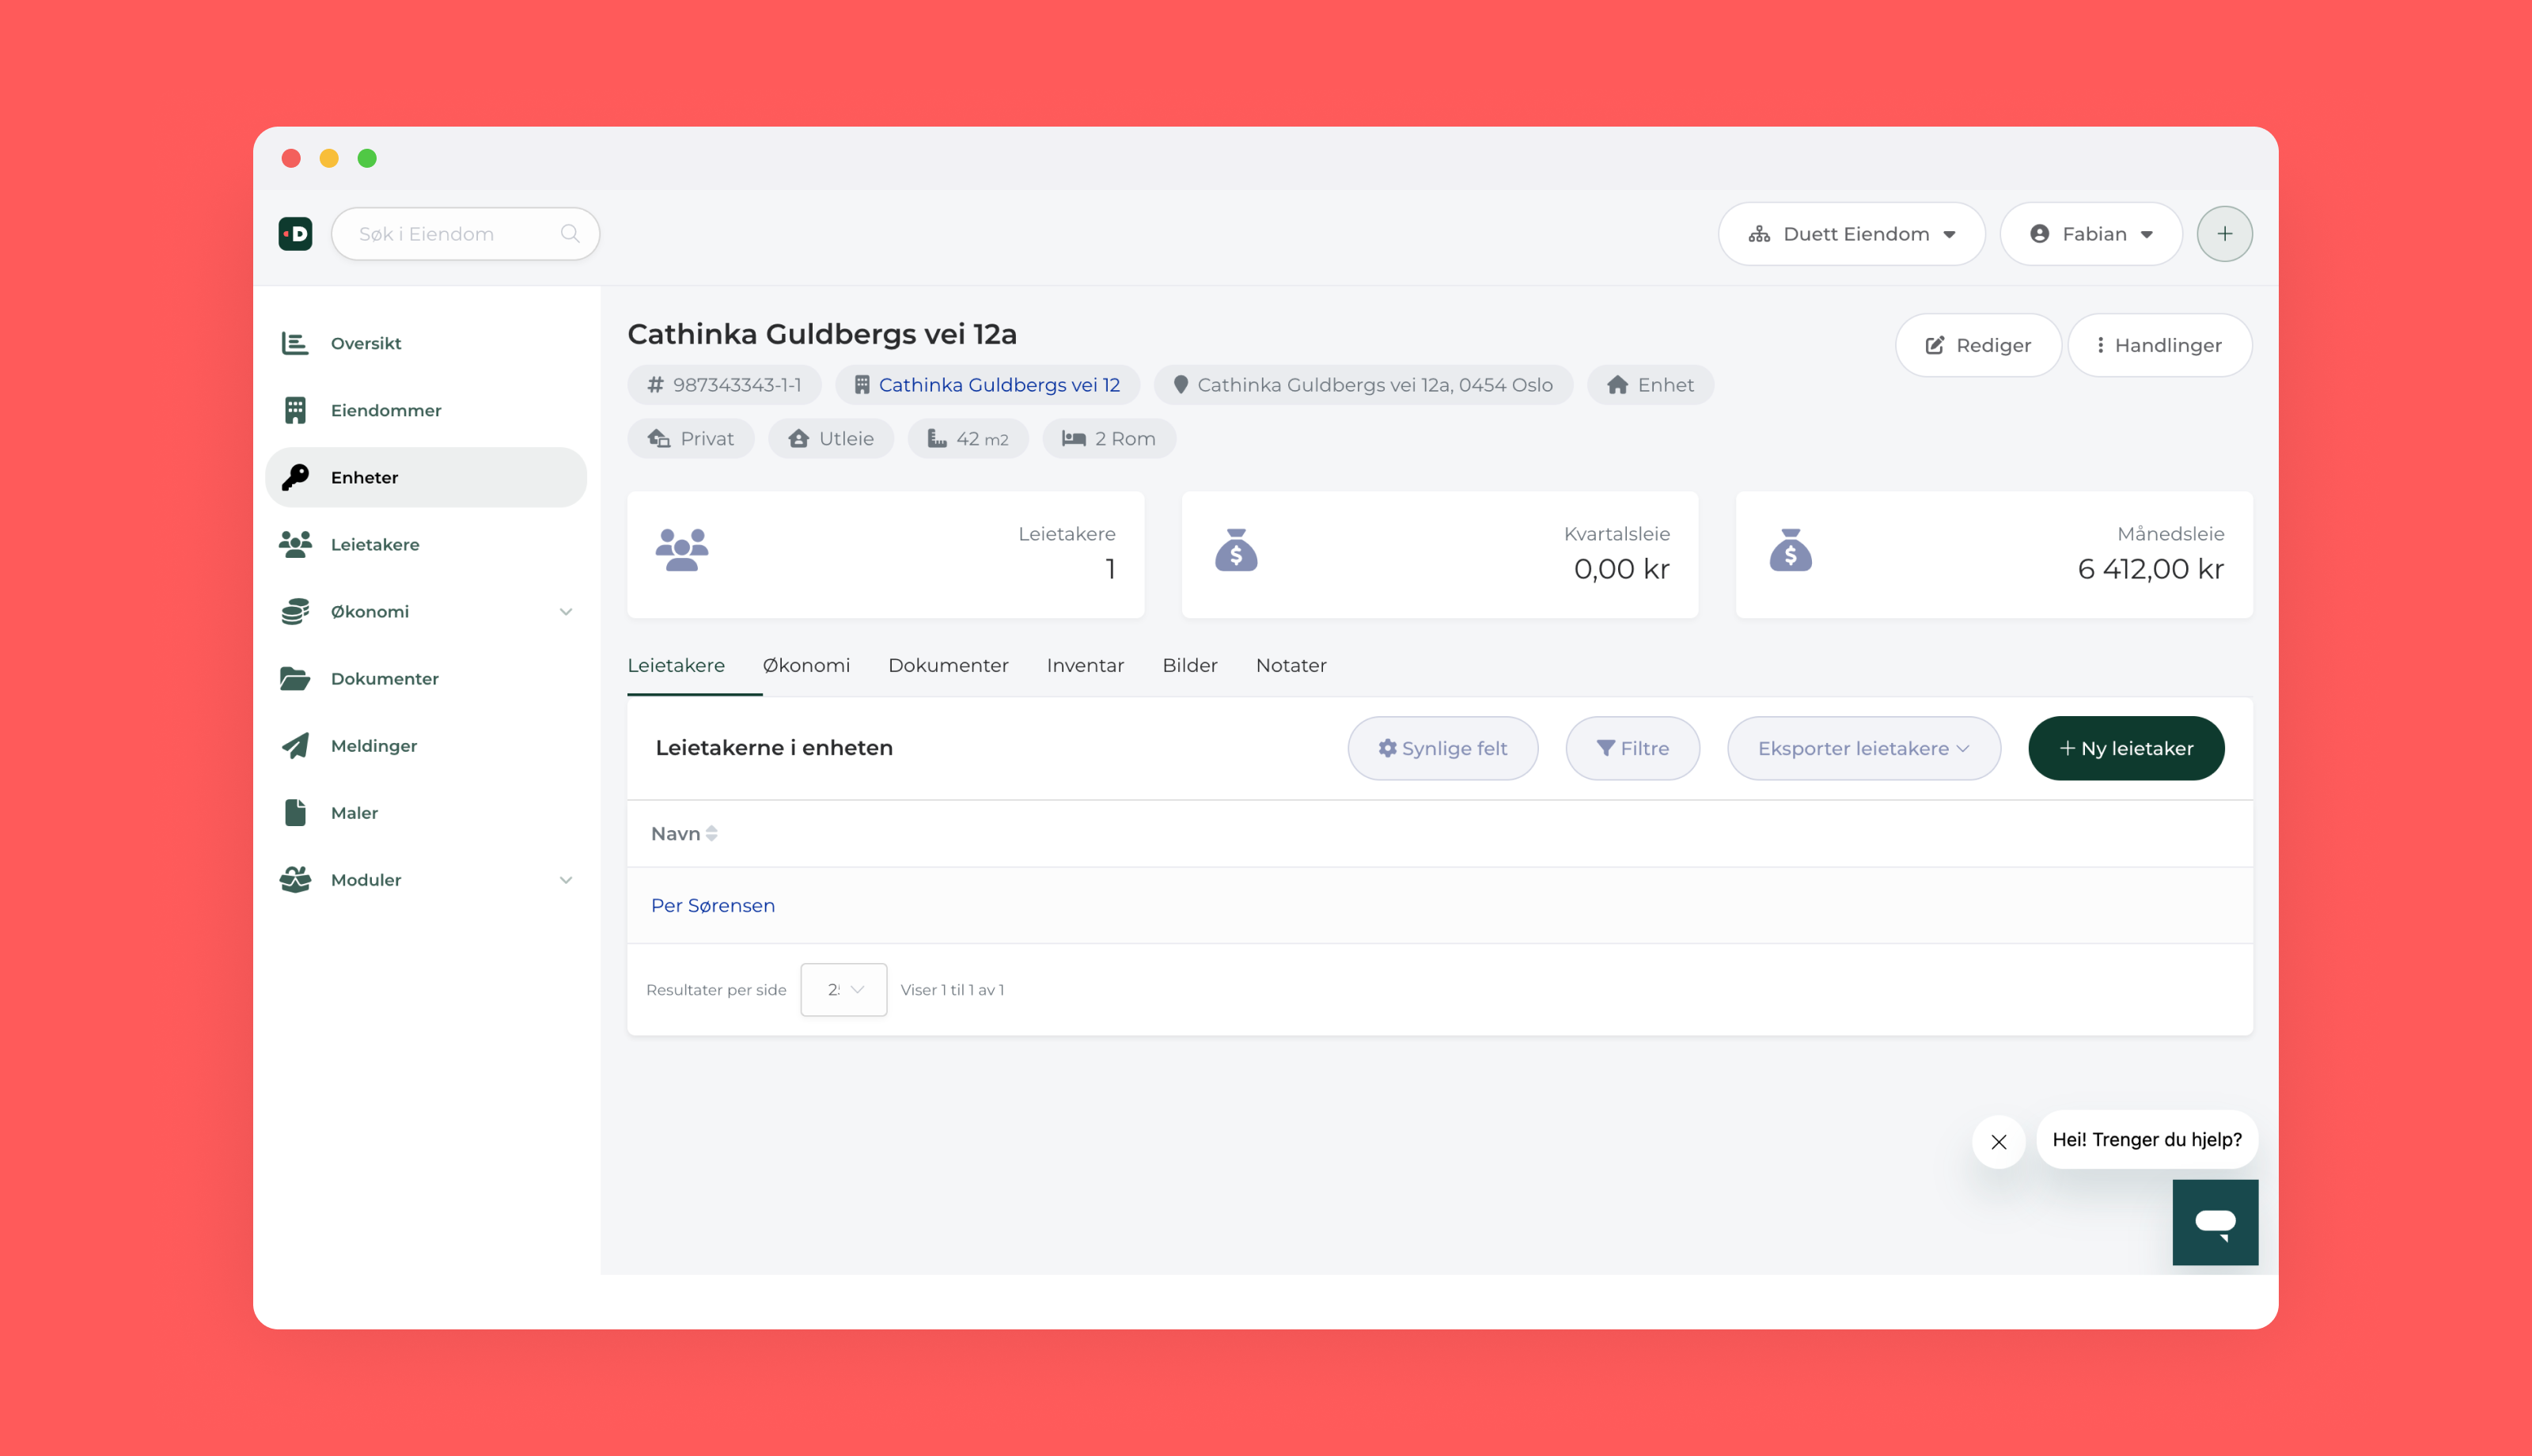The image size is (2532, 1456).
Task: Open Dokumenter folder icon in sidebar
Action: (295, 679)
